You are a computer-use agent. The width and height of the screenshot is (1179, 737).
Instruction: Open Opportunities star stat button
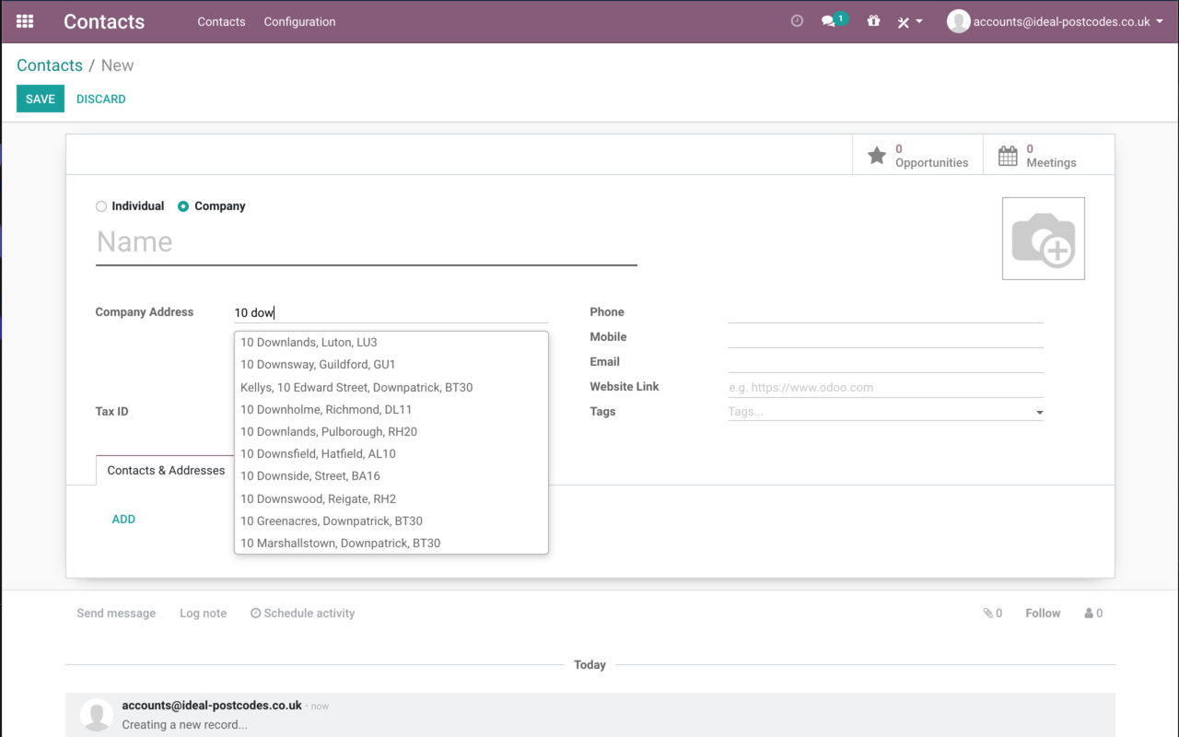(917, 156)
